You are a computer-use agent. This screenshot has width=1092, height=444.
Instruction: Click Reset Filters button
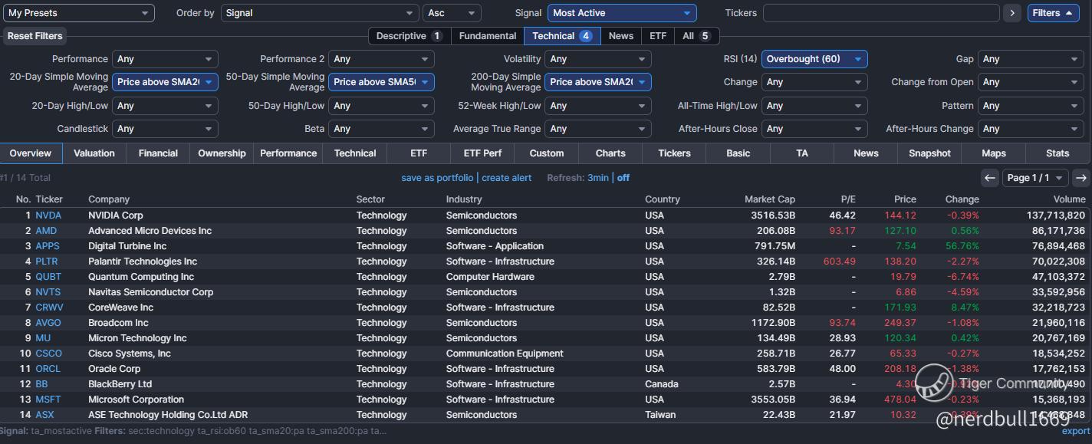[35, 36]
